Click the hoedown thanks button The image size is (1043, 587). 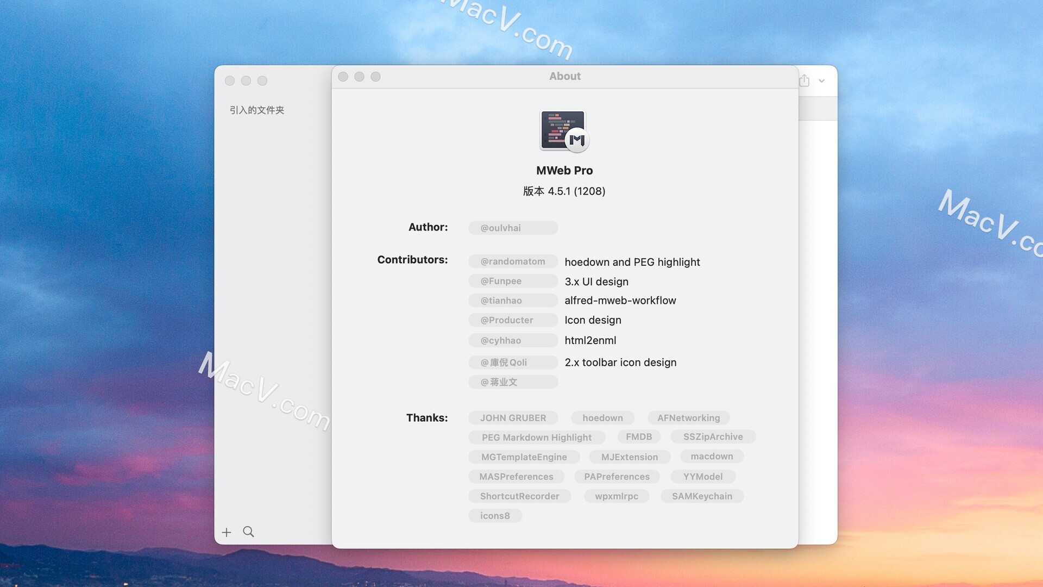603,418
